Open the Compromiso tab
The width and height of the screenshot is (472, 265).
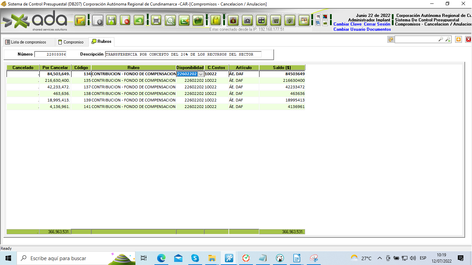point(71,42)
